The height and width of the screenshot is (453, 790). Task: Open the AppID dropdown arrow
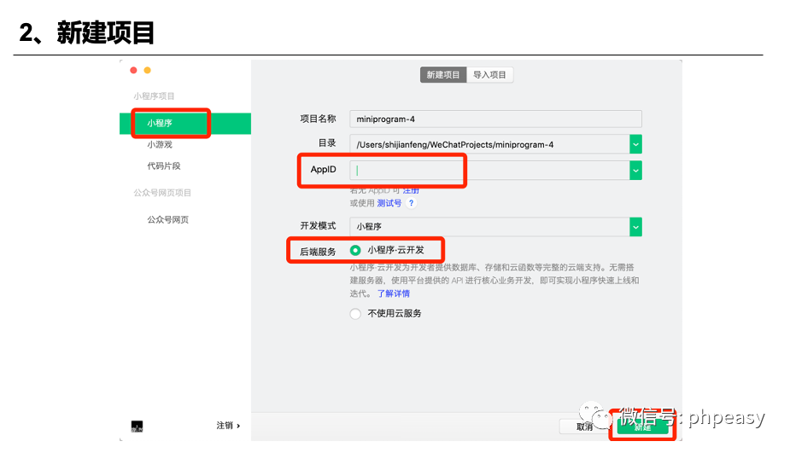coord(635,171)
